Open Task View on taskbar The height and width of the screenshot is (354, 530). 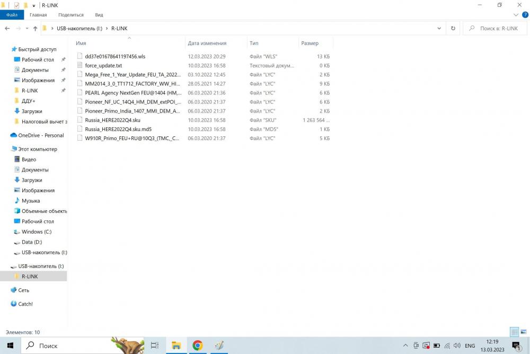[x=154, y=346]
